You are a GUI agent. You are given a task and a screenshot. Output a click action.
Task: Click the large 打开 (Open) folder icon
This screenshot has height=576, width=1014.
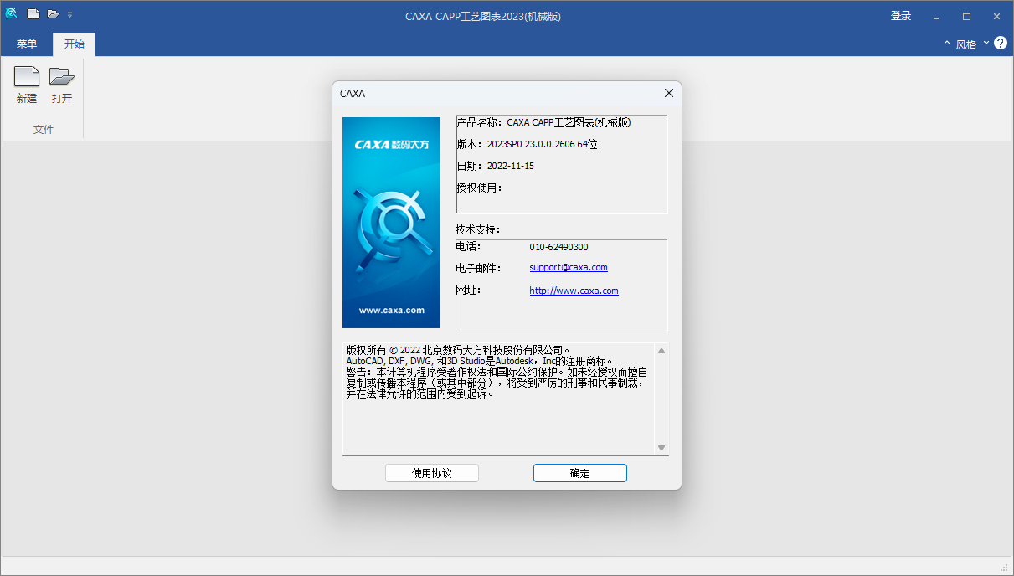click(x=61, y=77)
